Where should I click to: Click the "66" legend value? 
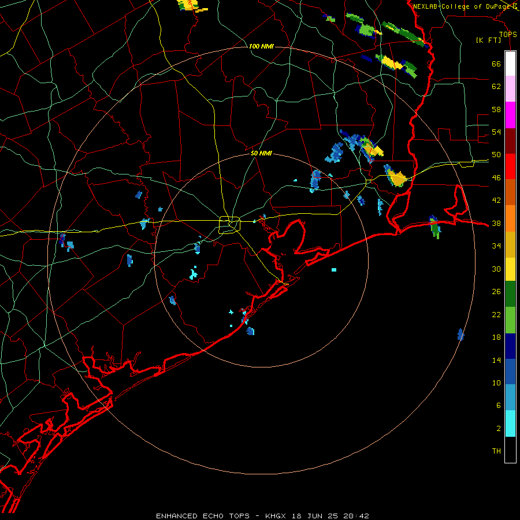coord(496,64)
